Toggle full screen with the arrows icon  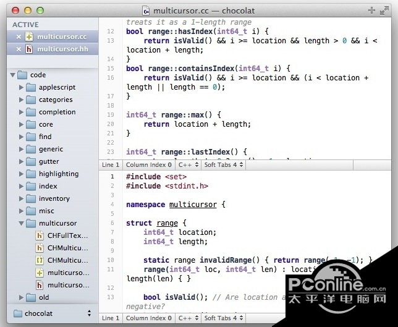pos(384,11)
